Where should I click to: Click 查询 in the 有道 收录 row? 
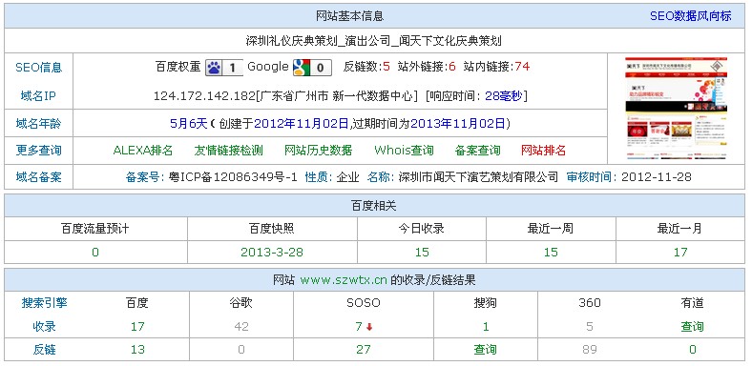(x=692, y=327)
